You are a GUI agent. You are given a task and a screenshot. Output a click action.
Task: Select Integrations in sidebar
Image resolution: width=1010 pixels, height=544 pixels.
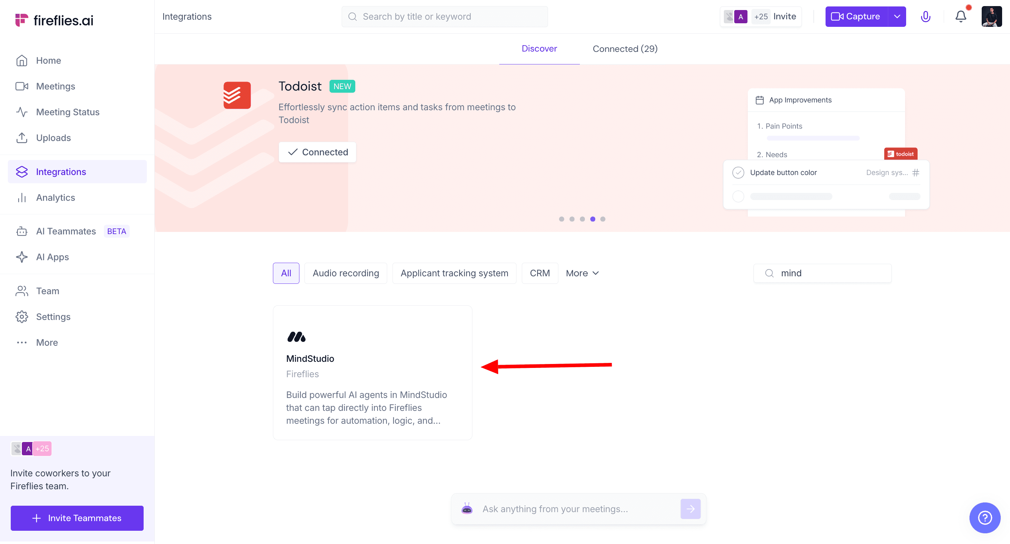tap(77, 172)
